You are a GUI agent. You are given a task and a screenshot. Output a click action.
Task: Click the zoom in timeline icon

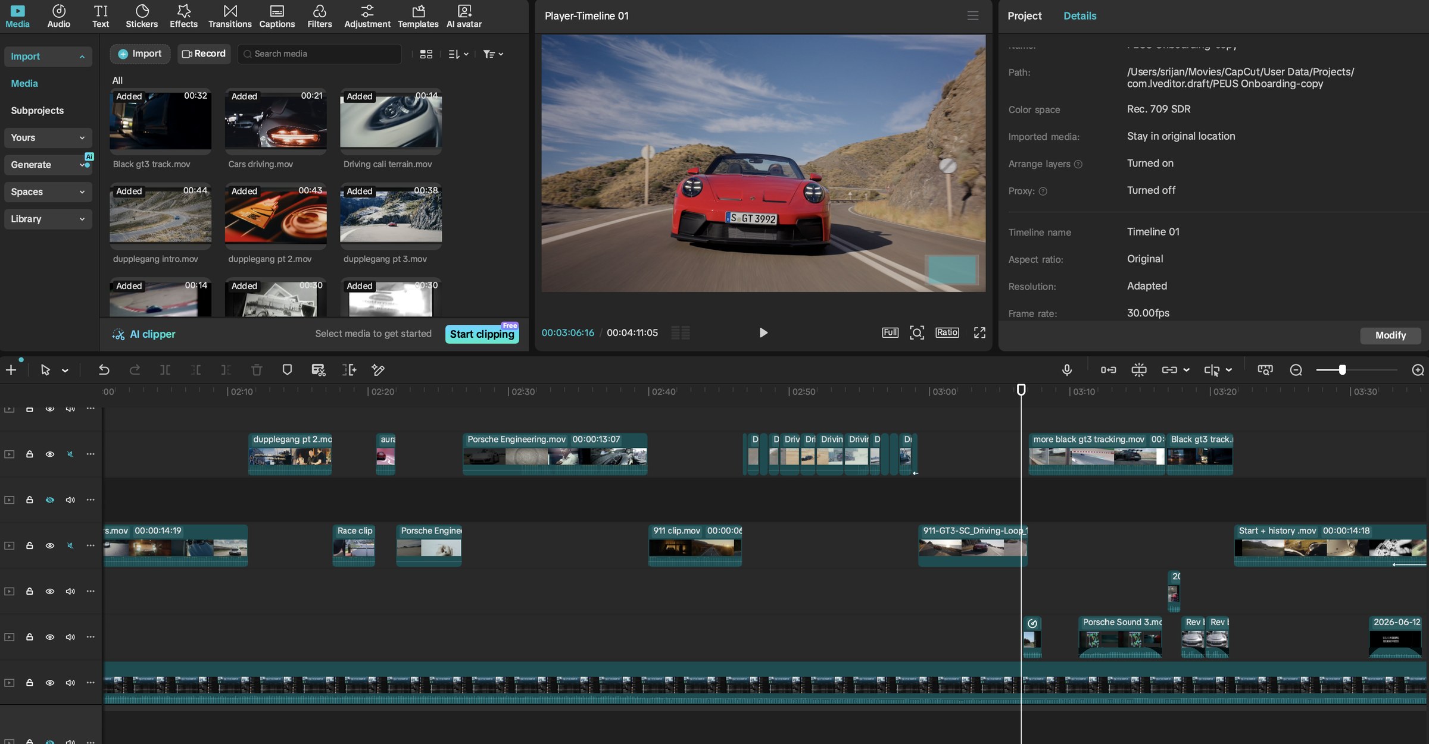click(1418, 370)
